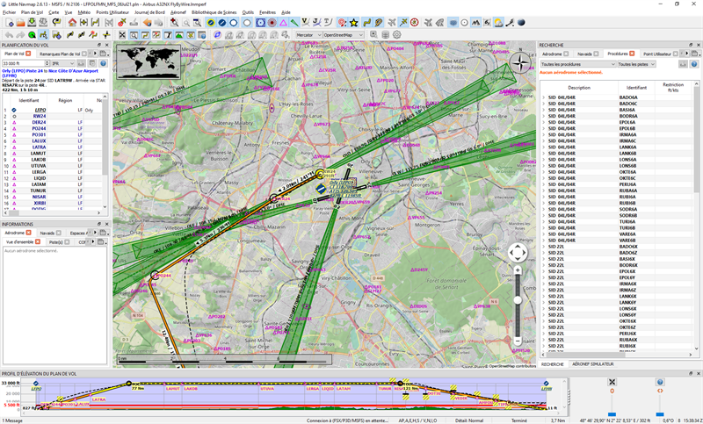The height and width of the screenshot is (424, 703).
Task: Redo flight plan change
Action: coord(20,34)
